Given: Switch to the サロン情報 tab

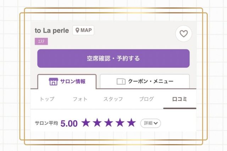Looking at the screenshot, I should click(x=67, y=82).
